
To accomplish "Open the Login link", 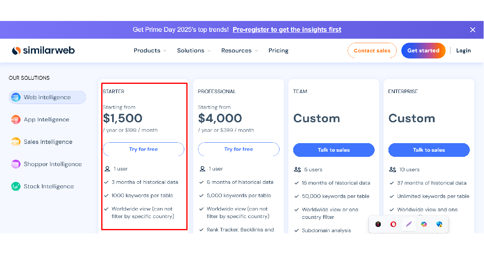I will (x=463, y=50).
